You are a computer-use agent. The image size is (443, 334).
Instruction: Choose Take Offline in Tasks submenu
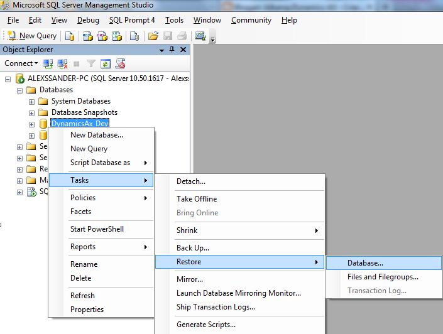coord(240,199)
